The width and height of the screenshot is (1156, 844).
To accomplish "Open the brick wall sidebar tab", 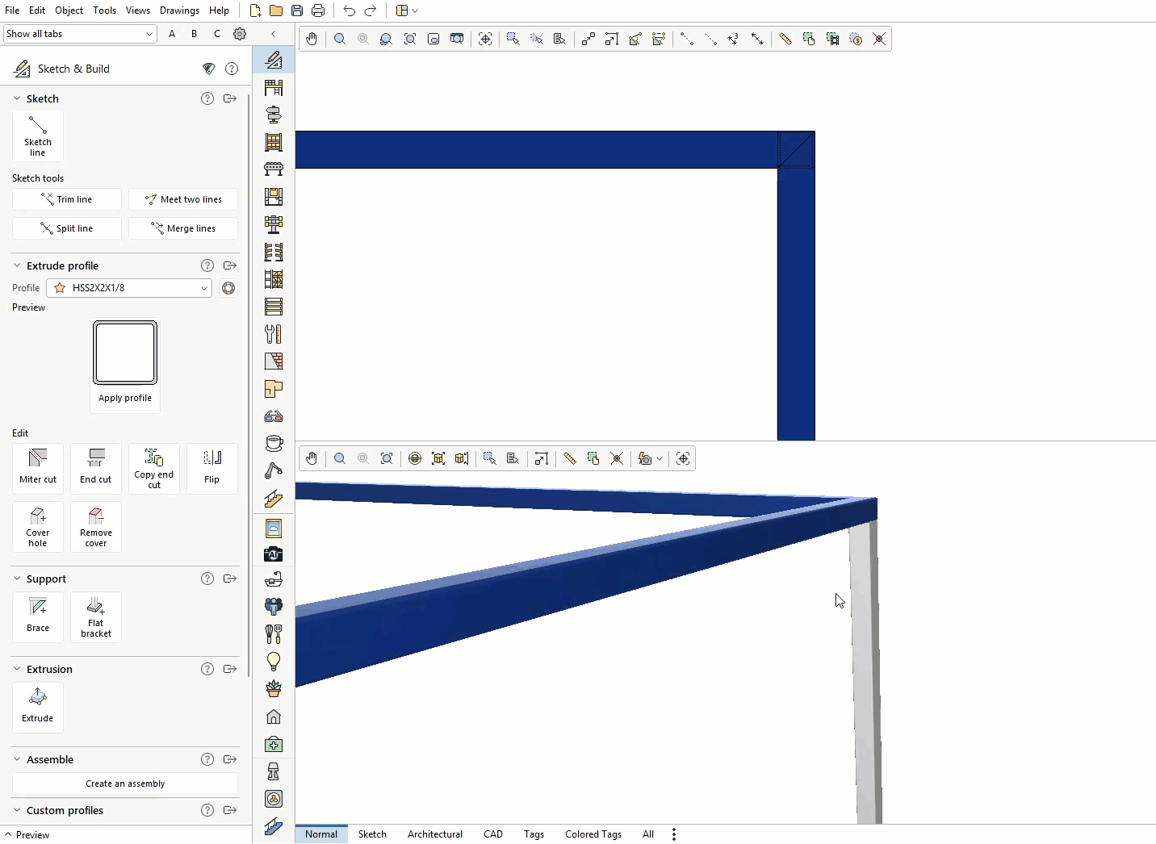I will click(x=274, y=361).
